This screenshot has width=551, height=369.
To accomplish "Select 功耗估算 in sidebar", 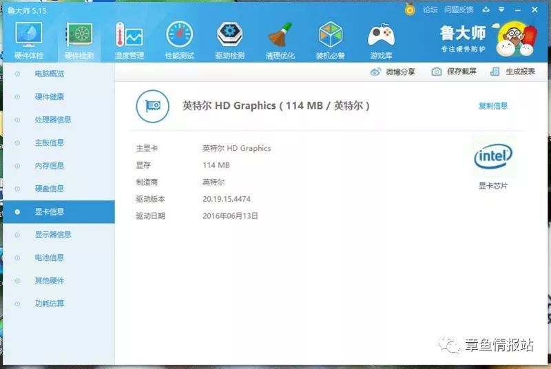I will [x=59, y=304].
